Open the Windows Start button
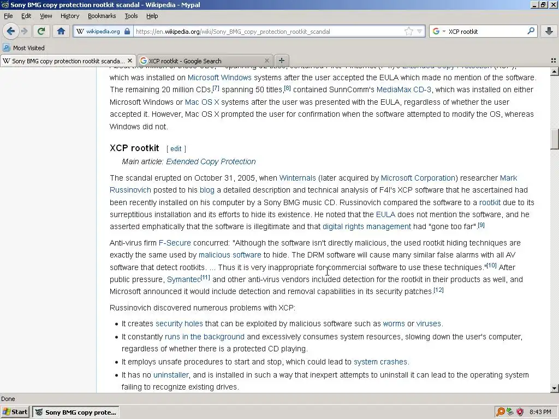Image resolution: width=559 pixels, height=419 pixels. coord(15,412)
